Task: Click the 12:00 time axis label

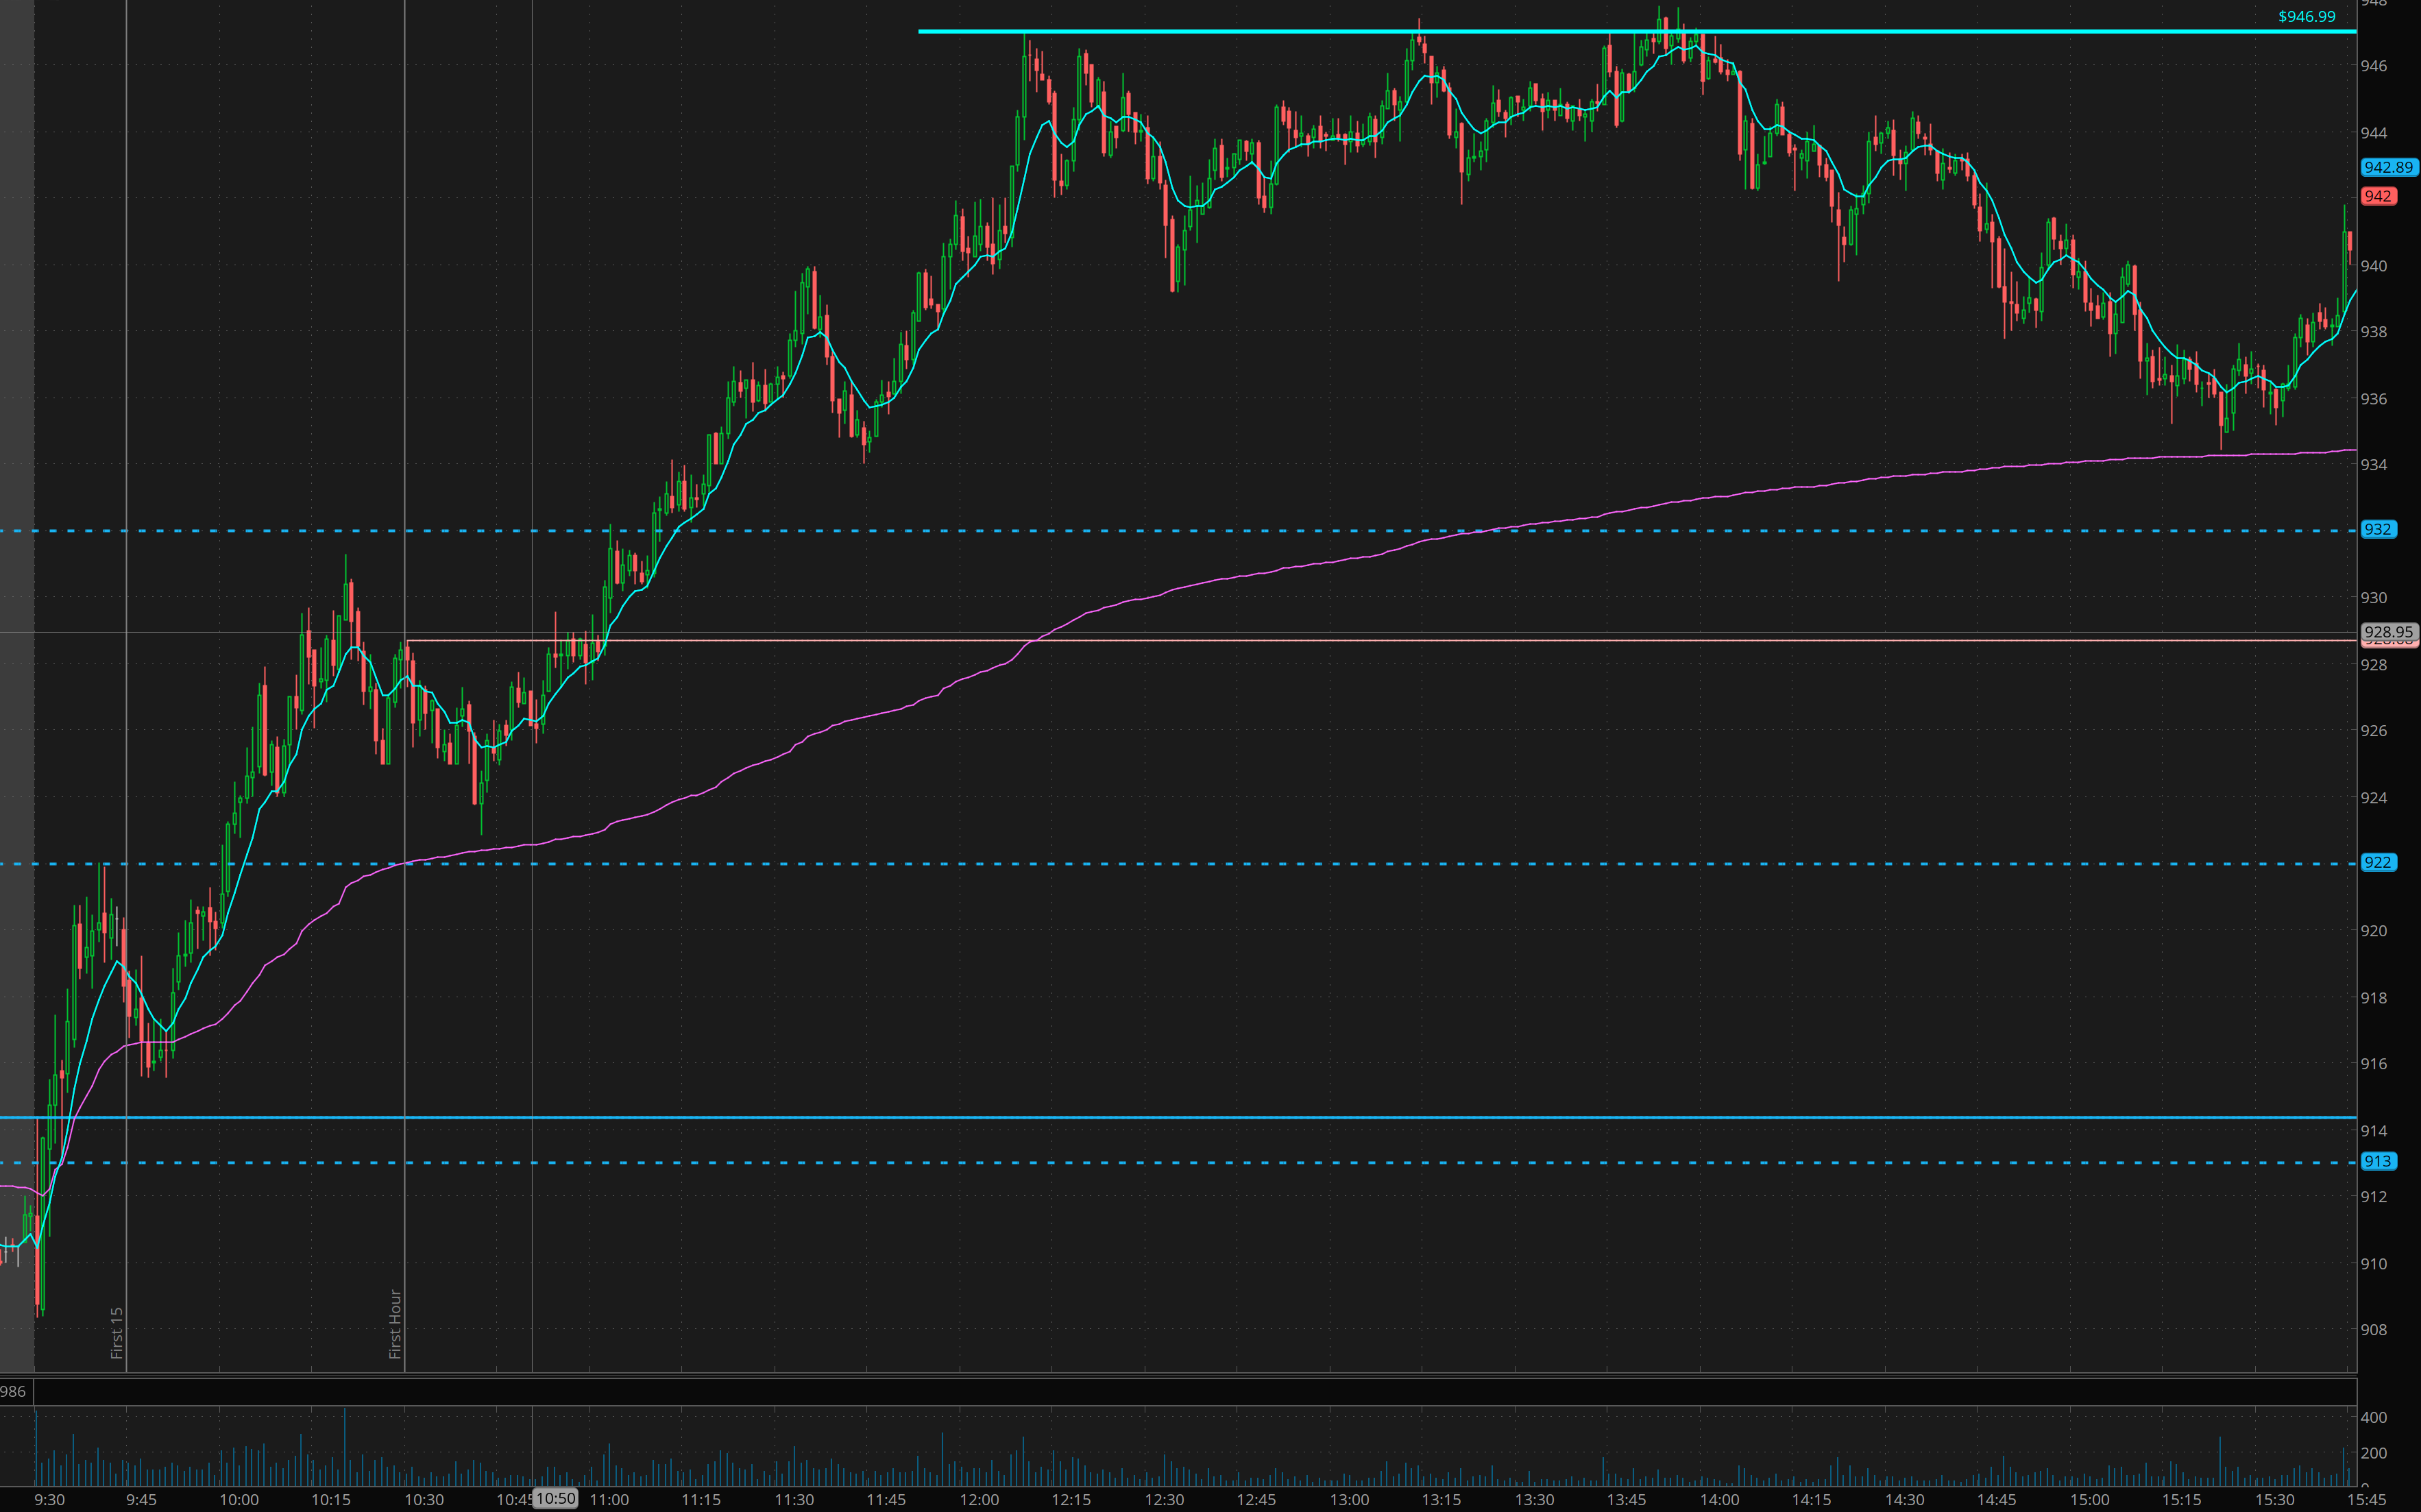Action: point(979,1499)
